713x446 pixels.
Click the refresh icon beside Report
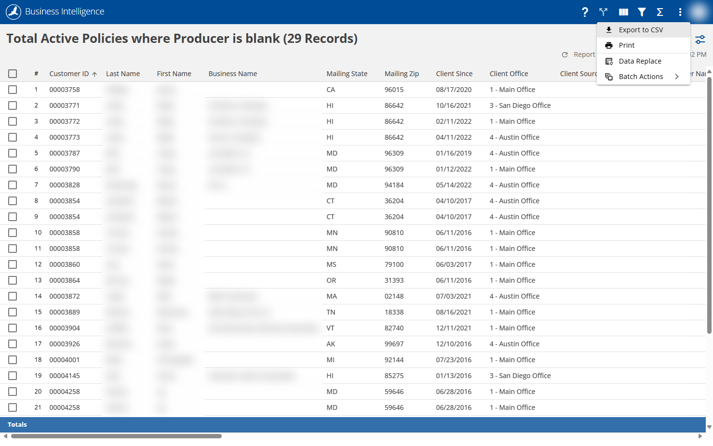click(x=565, y=55)
